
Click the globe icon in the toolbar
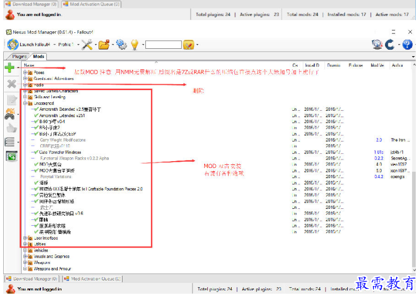click(377, 45)
